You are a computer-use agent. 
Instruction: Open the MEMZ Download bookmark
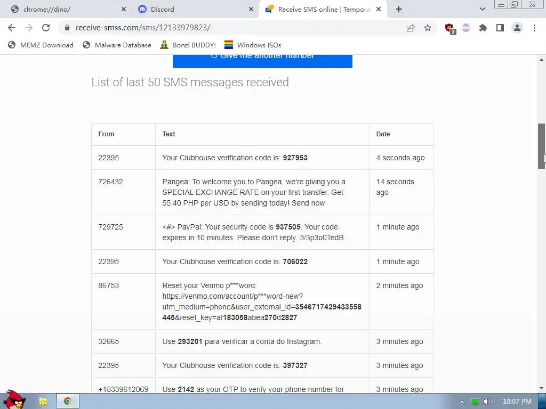point(41,45)
